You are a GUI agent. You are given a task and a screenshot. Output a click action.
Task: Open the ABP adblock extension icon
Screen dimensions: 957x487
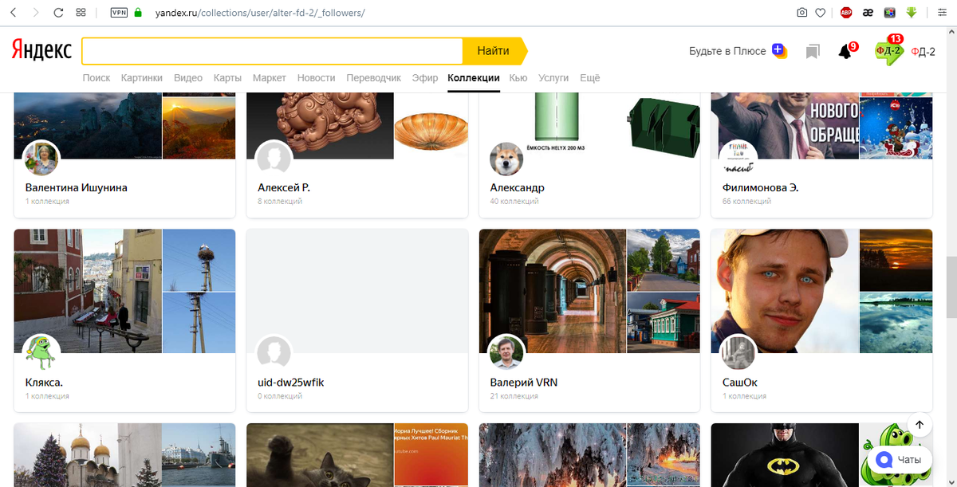846,13
